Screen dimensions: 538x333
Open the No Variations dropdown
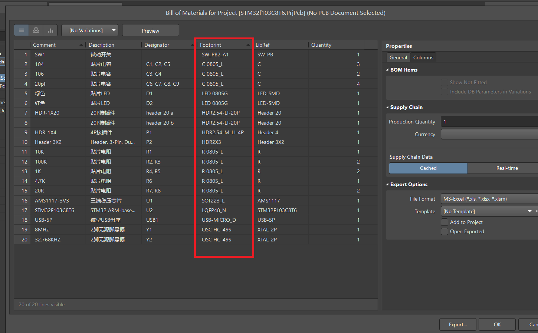(x=89, y=30)
